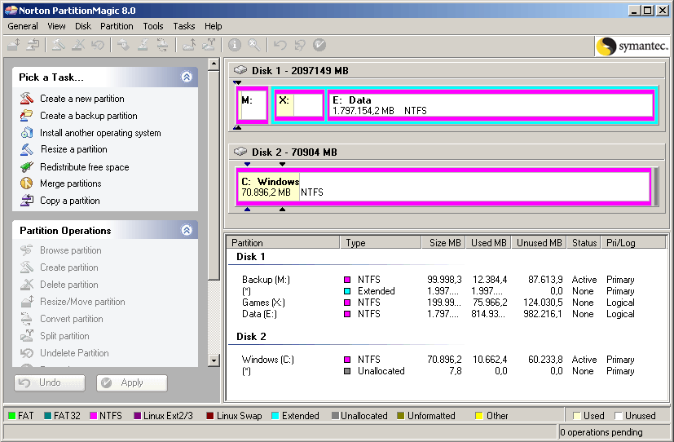
Task: Select the C: Windows partition block
Action: 443,187
